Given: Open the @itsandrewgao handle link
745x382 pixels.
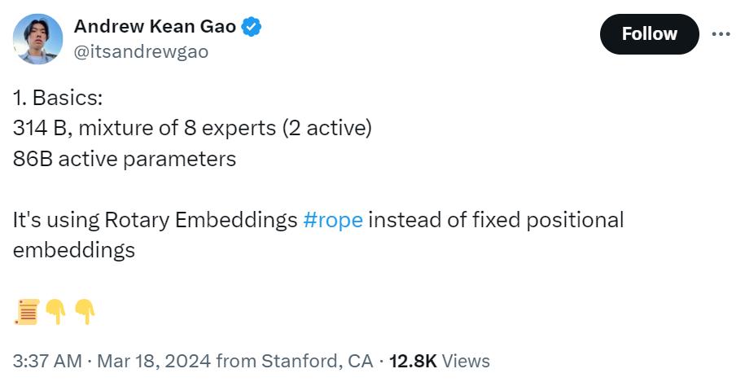Looking at the screenshot, I should point(141,52).
